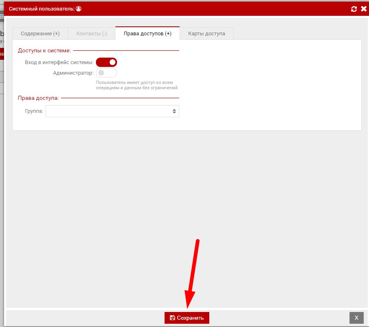Open the Контакты (-) tab

coord(91,34)
